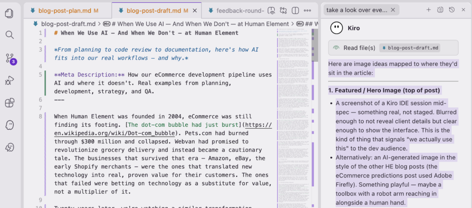
Task: Open the Explorer files icon in sidebar
Action: point(10,14)
